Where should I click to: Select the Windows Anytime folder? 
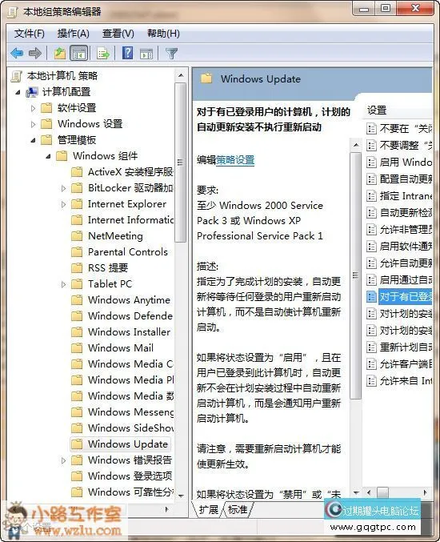click(121, 299)
